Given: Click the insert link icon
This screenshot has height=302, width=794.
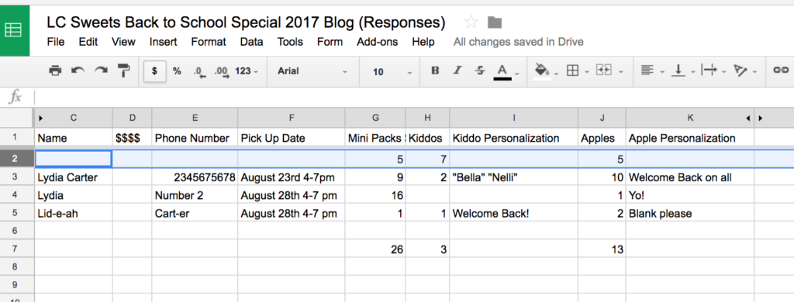Looking at the screenshot, I should [x=781, y=70].
